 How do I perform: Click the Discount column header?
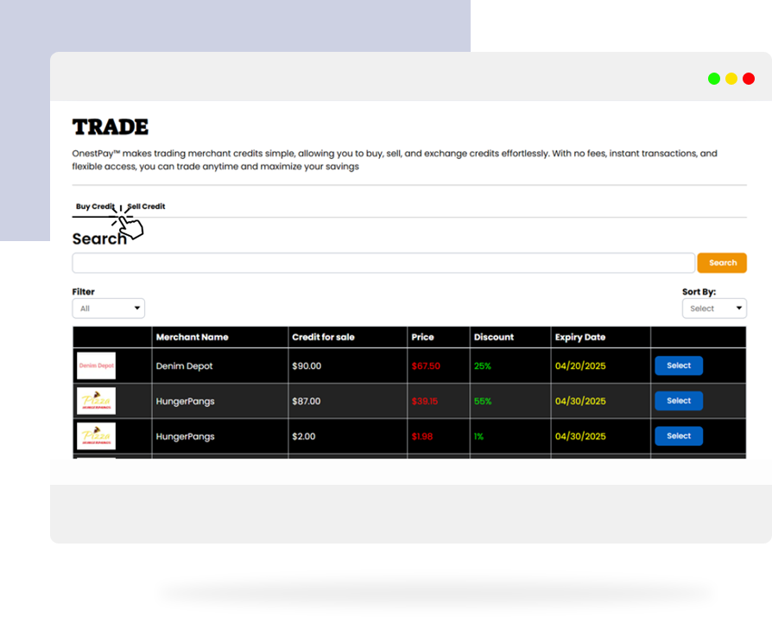click(x=494, y=337)
